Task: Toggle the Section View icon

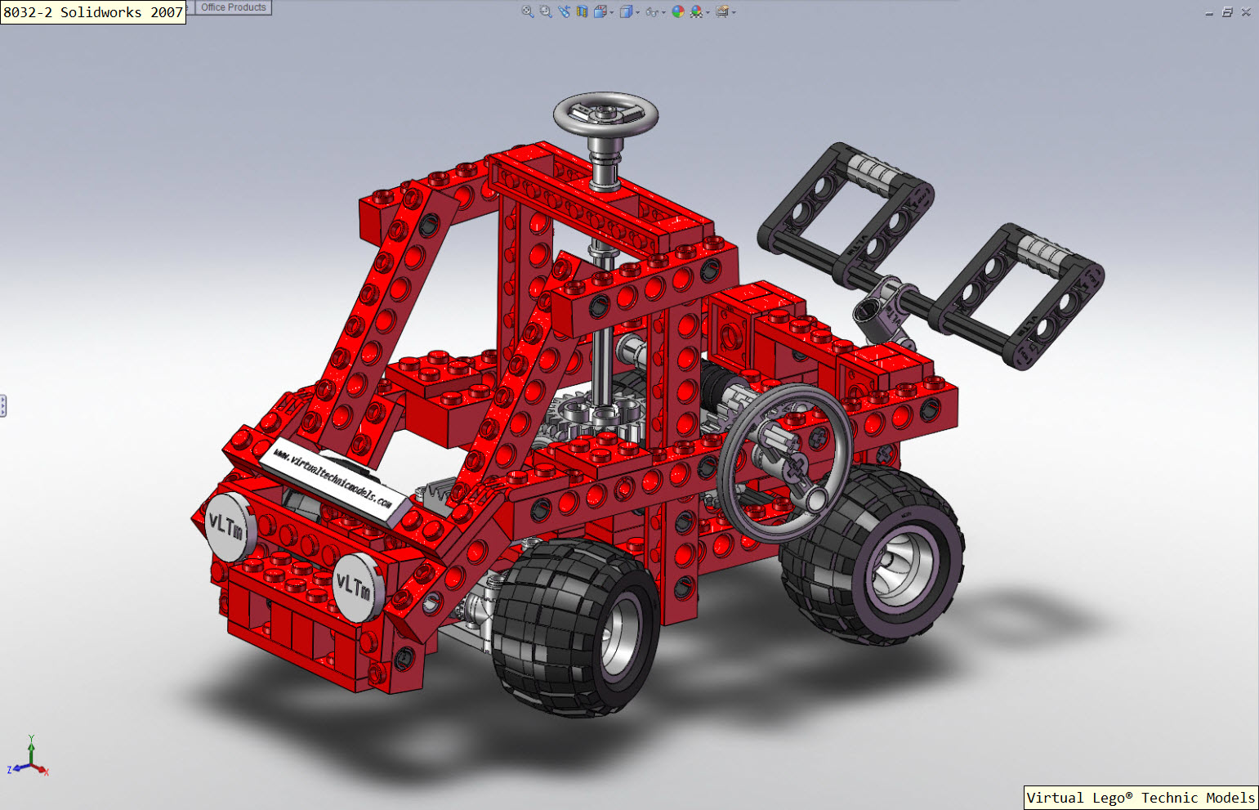Action: coord(582,11)
